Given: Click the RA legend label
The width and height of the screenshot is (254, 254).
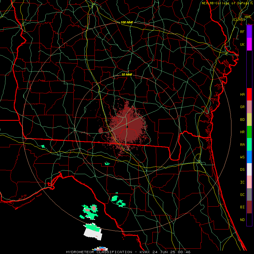Looking at the screenshot, I should coord(242,144).
